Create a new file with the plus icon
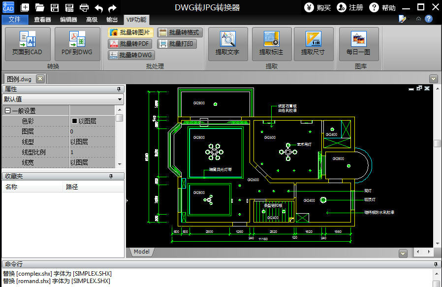The height and width of the screenshot is (287, 442). pyautogui.click(x=25, y=7)
